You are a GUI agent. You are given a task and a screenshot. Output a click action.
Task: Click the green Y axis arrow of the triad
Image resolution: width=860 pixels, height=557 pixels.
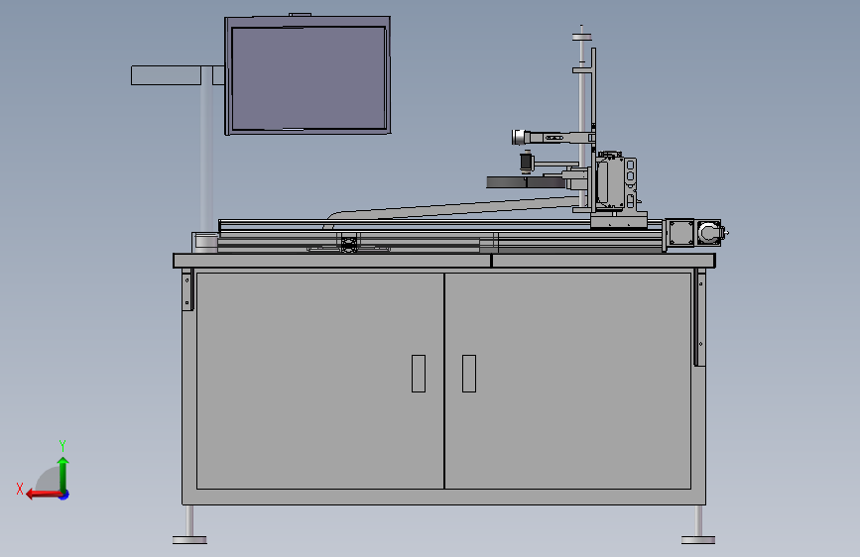[x=63, y=474]
